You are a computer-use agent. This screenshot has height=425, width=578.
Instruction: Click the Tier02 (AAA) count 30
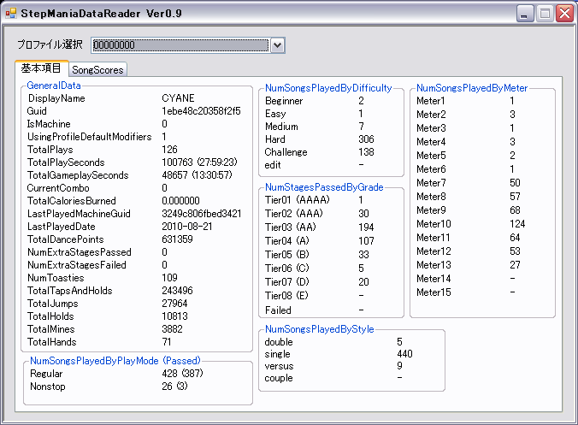coord(363,214)
